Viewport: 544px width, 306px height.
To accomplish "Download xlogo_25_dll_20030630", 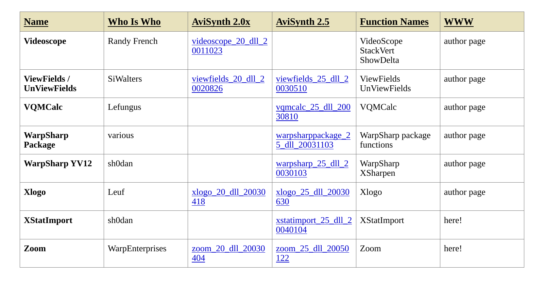I will click(x=313, y=197).
